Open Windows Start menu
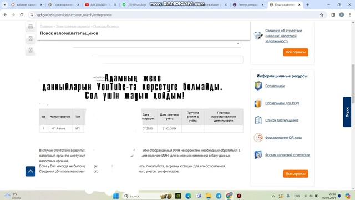355x200 pixels. coord(116,196)
